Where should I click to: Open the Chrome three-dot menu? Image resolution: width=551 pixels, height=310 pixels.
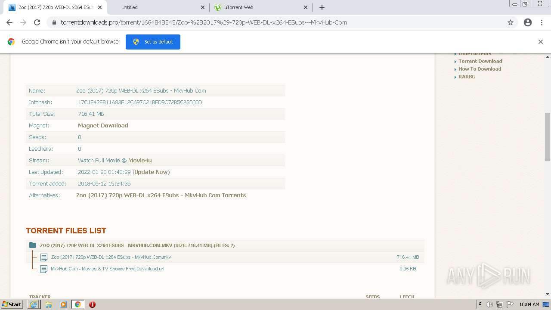(x=542, y=22)
